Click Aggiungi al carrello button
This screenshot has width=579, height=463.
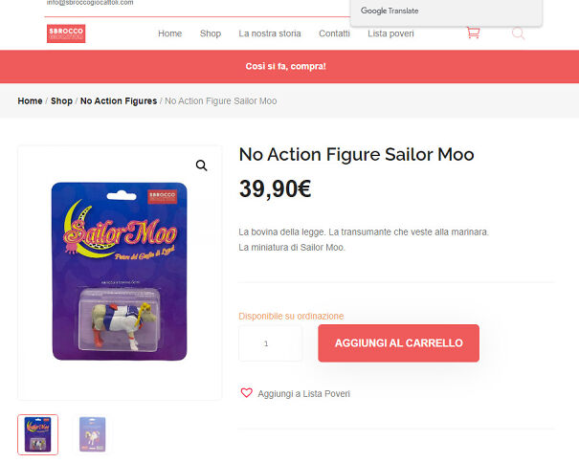coord(398,343)
